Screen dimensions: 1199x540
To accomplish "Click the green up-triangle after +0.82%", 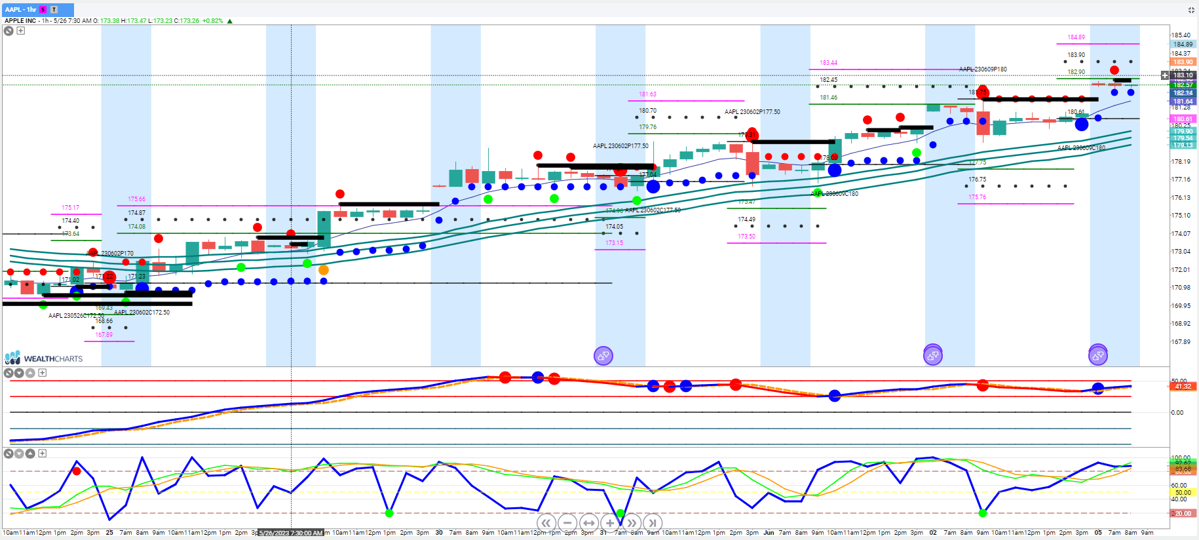I will point(229,21).
